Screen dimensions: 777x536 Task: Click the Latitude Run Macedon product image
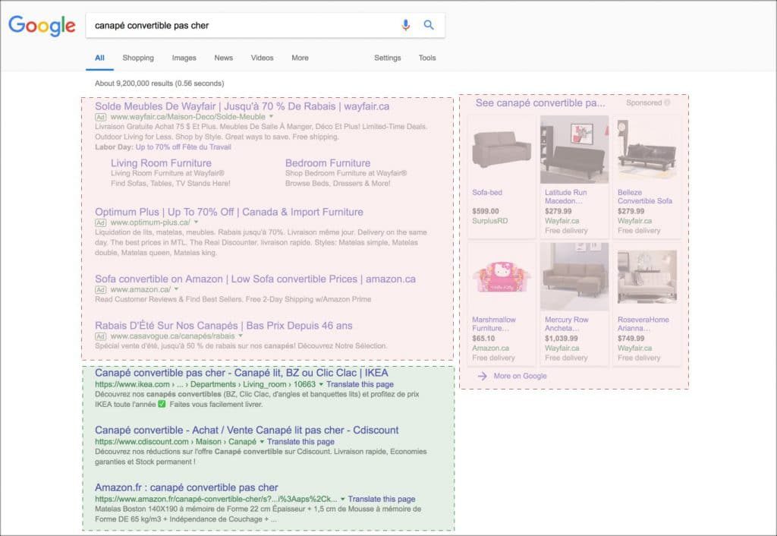pyautogui.click(x=574, y=150)
